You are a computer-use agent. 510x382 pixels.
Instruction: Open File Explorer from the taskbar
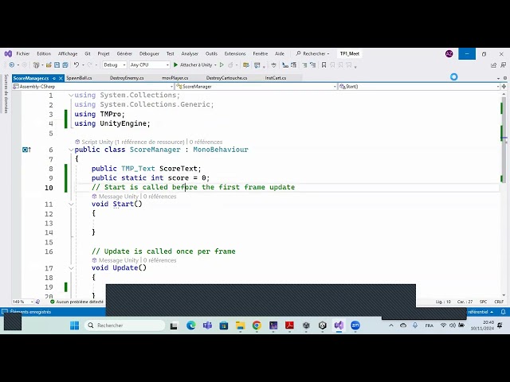(x=241, y=325)
